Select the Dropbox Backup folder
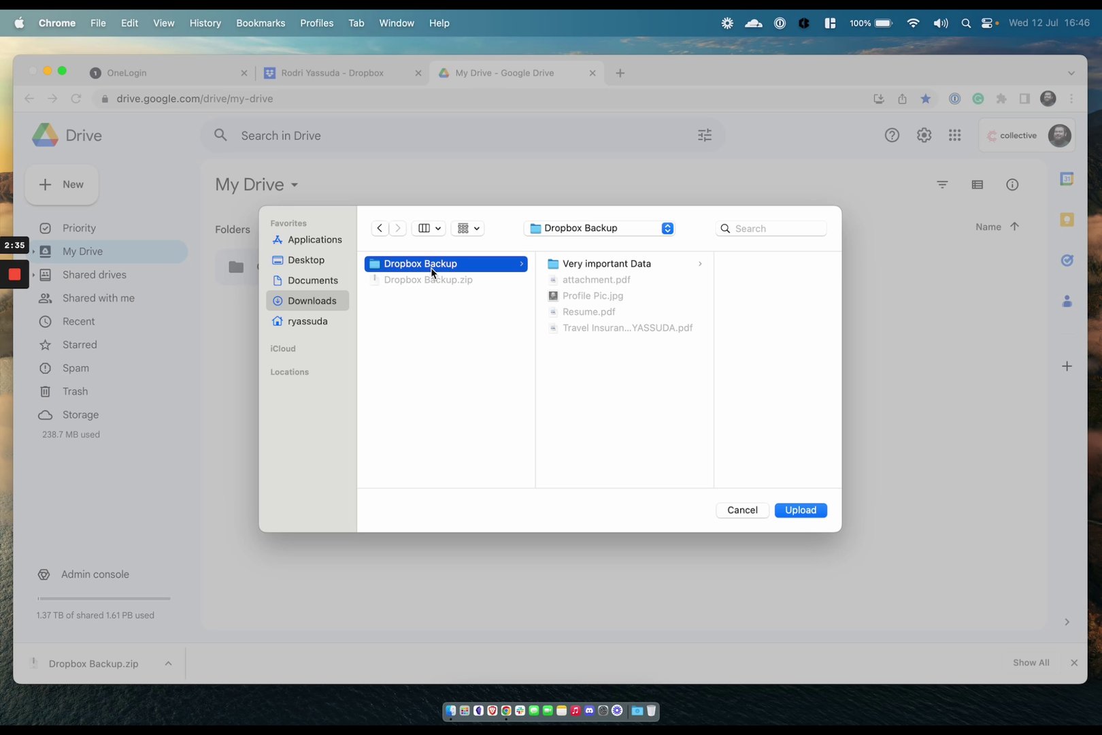 [446, 263]
